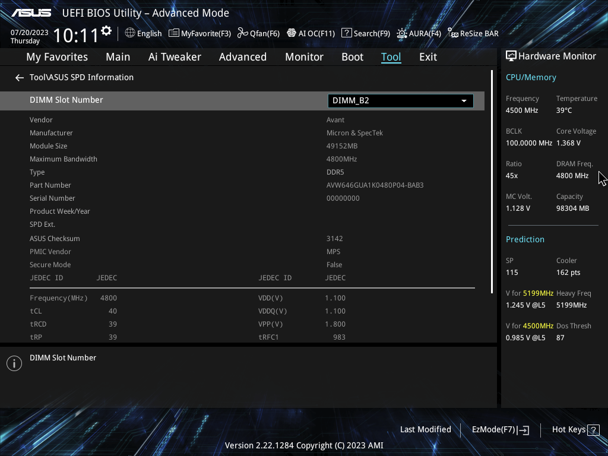Click the Tool\ASUS SPD Information breadcrumb

click(81, 78)
